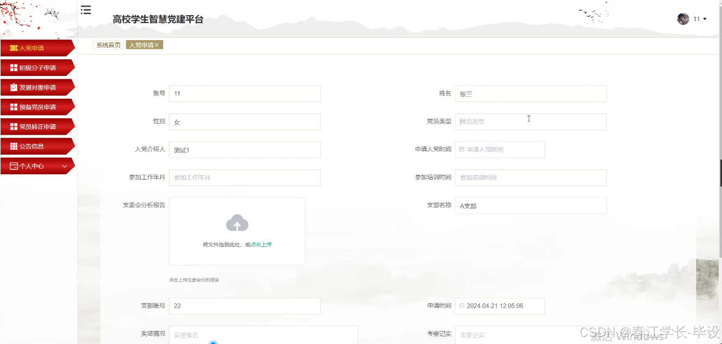Focus the 参加培训时间 field
Image resolution: width=722 pixels, height=344 pixels.
coord(531,177)
